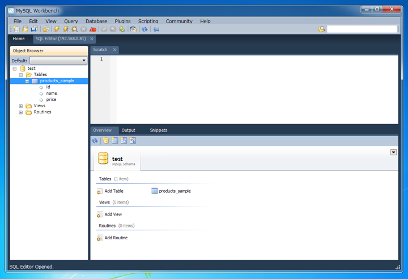This screenshot has height=279, width=408.
Task: Select the name column
Action: [x=52, y=93]
